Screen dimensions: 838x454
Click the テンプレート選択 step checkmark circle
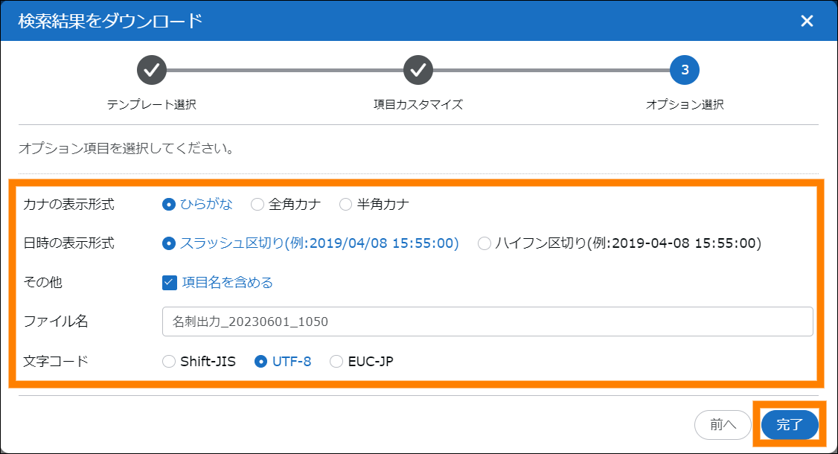152,71
